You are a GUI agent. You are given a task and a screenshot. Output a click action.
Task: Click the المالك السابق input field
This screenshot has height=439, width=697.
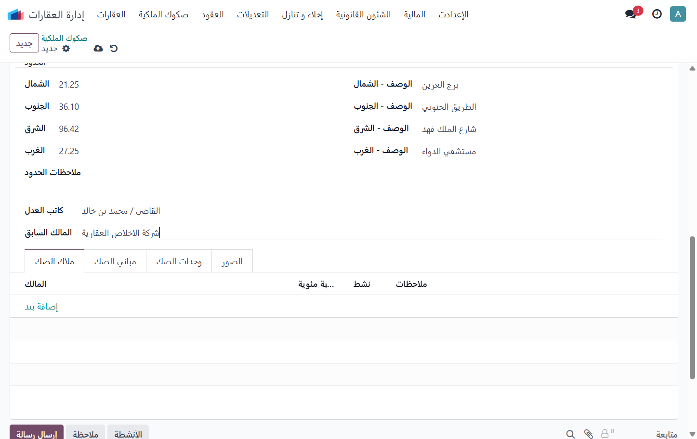click(372, 233)
